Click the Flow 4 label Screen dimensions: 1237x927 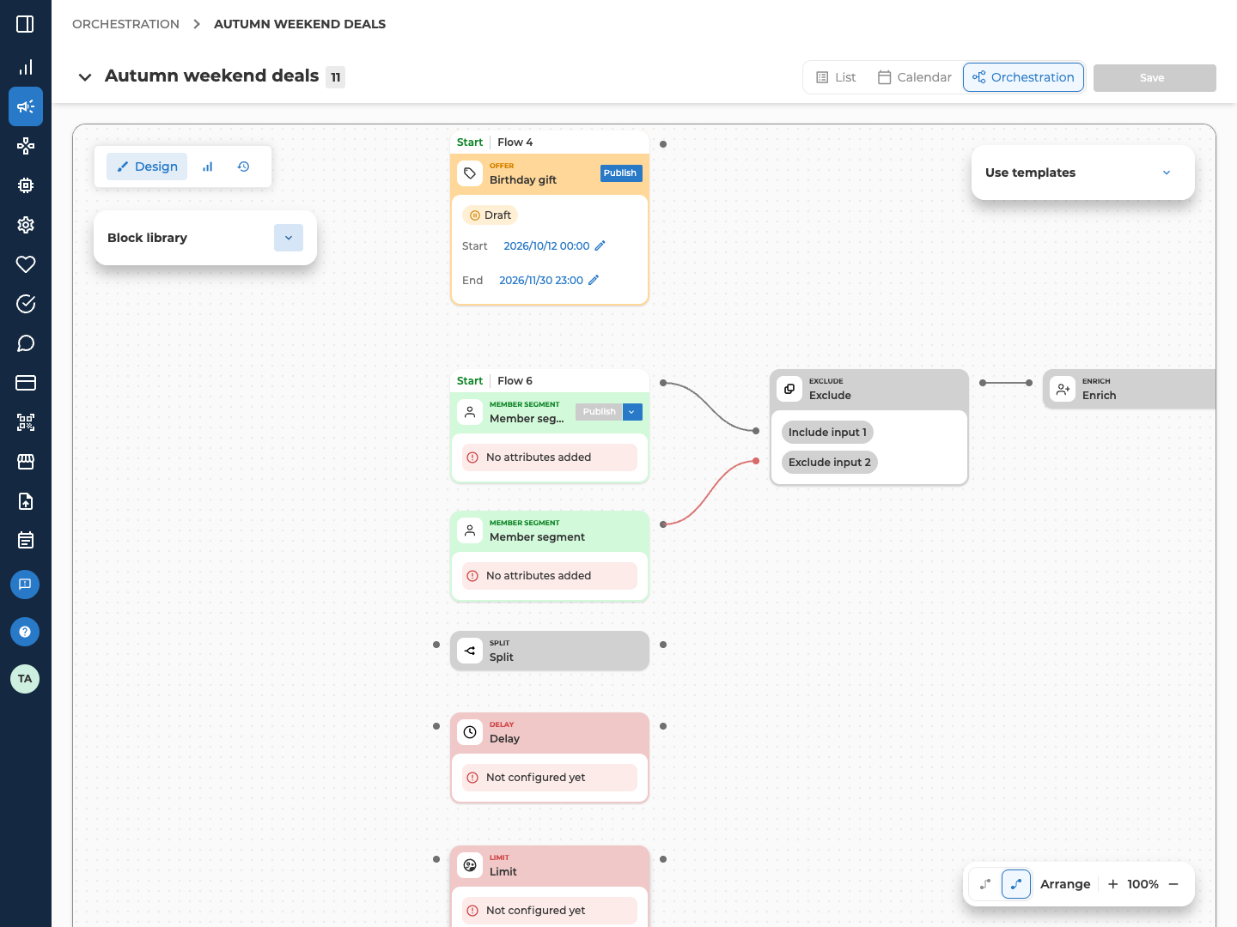(x=515, y=142)
